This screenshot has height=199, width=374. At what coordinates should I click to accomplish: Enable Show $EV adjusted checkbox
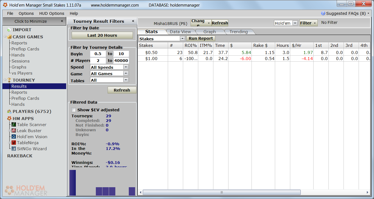(x=74, y=110)
